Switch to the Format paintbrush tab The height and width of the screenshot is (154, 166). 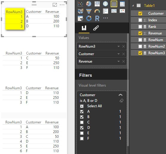pyautogui.click(x=96, y=28)
